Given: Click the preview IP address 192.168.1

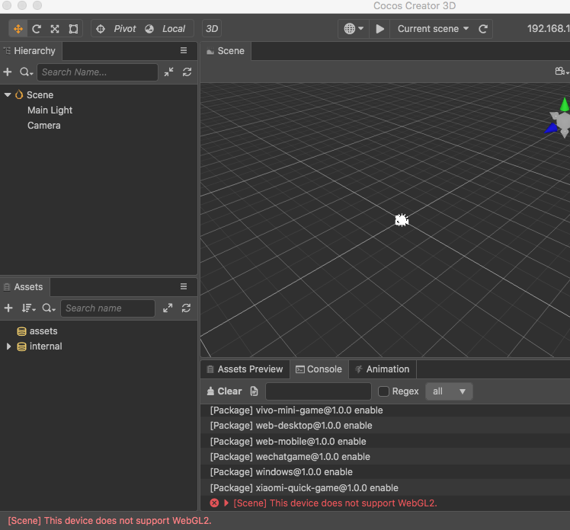Looking at the screenshot, I should click(x=548, y=29).
